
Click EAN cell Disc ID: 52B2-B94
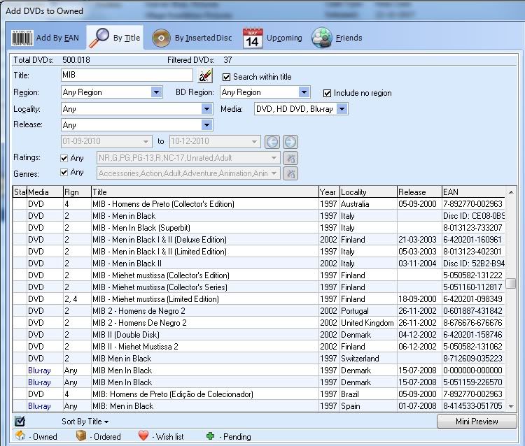pyautogui.click(x=473, y=264)
